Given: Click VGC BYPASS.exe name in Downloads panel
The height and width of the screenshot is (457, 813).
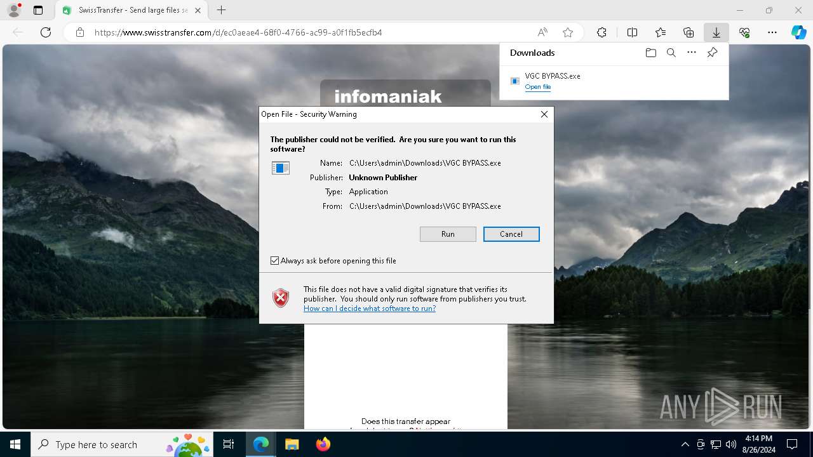Looking at the screenshot, I should (x=553, y=76).
